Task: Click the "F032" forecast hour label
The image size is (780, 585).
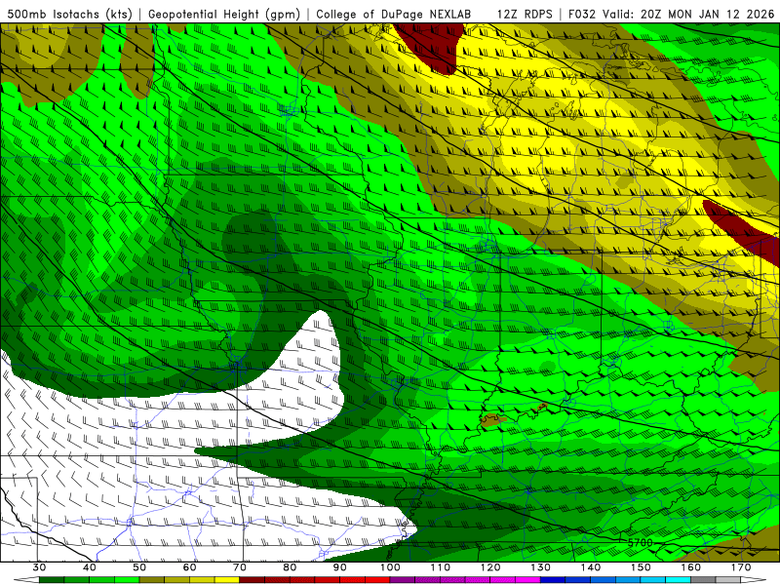Action: [581, 14]
